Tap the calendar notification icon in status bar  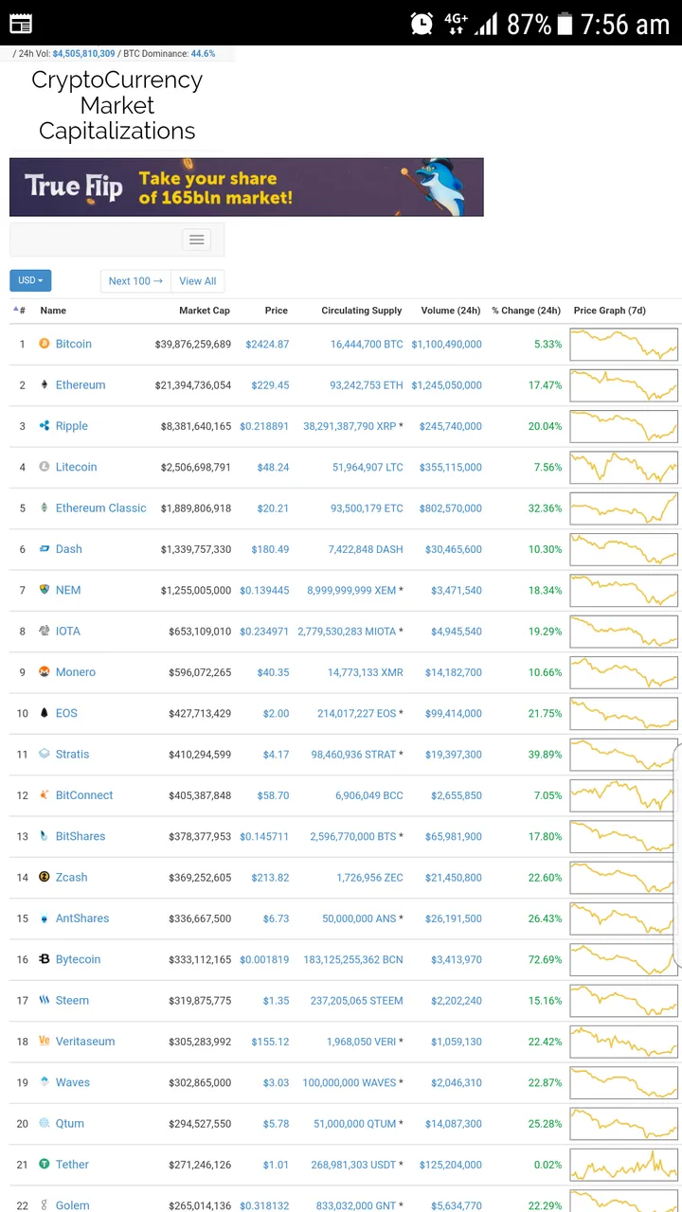point(20,24)
